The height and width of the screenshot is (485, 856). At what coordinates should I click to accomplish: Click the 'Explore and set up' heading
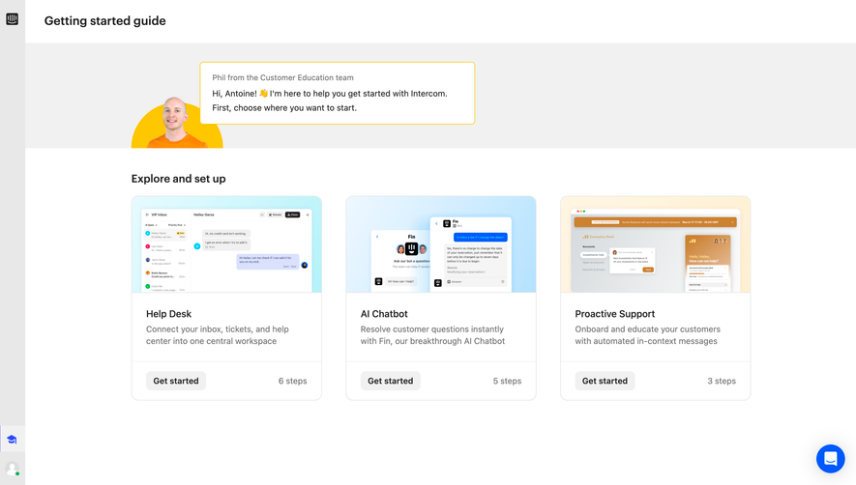(x=179, y=179)
